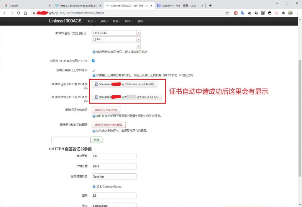Focus the 0.0.0.0:443 listen field

[x=114, y=33]
